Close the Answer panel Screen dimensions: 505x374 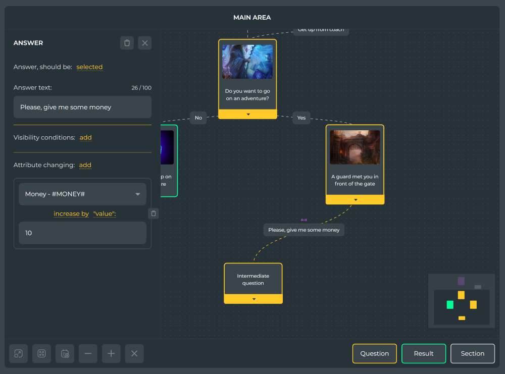click(x=145, y=43)
